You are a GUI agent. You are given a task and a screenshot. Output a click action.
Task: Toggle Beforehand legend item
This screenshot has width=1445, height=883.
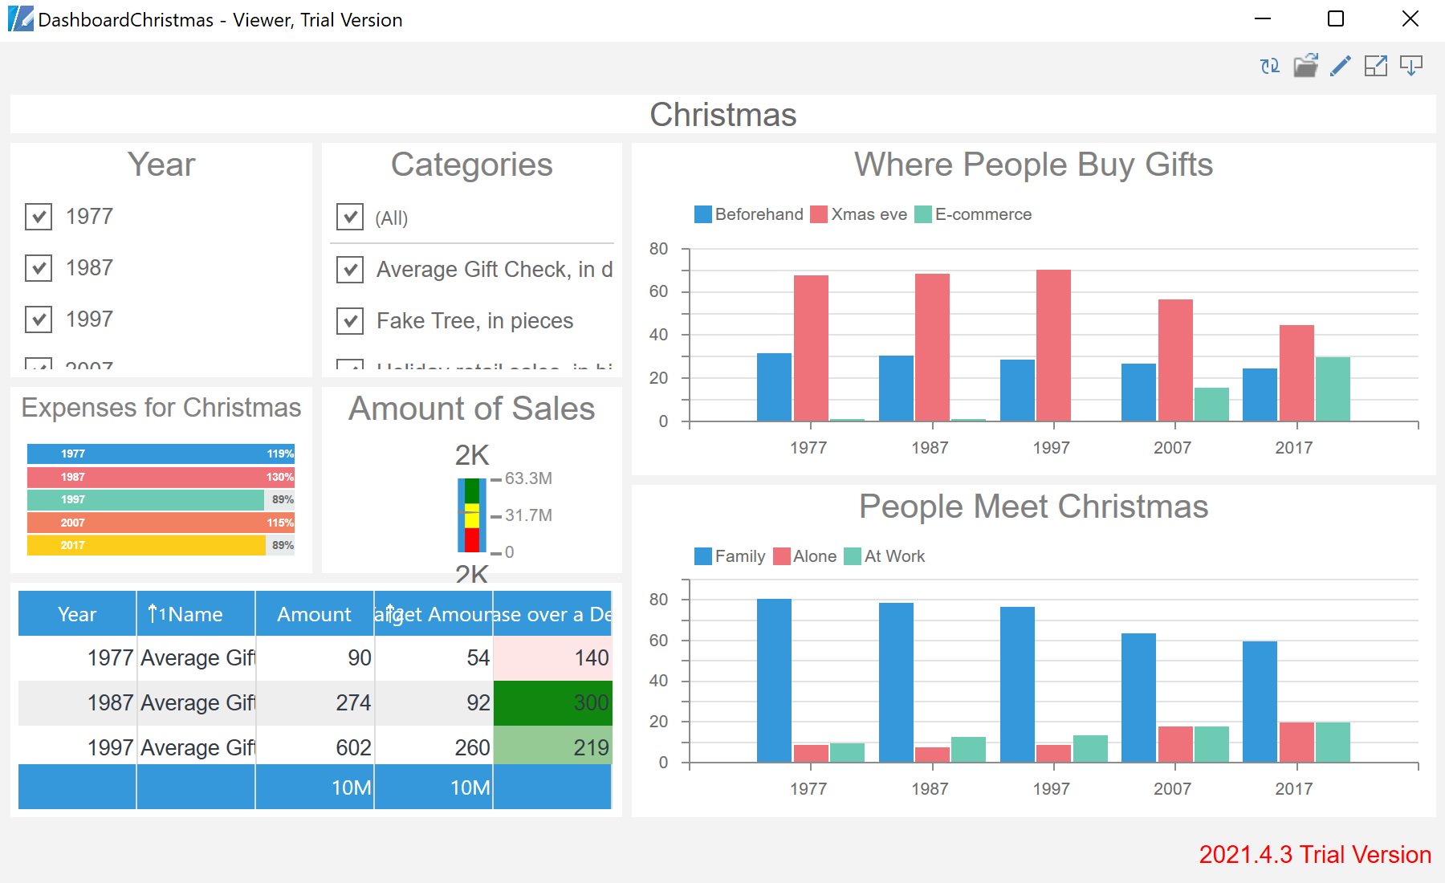tap(749, 214)
